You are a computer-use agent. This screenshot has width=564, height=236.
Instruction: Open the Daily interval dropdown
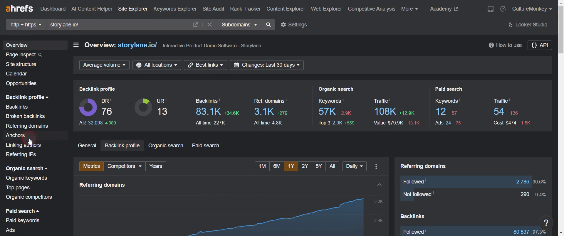click(x=354, y=166)
